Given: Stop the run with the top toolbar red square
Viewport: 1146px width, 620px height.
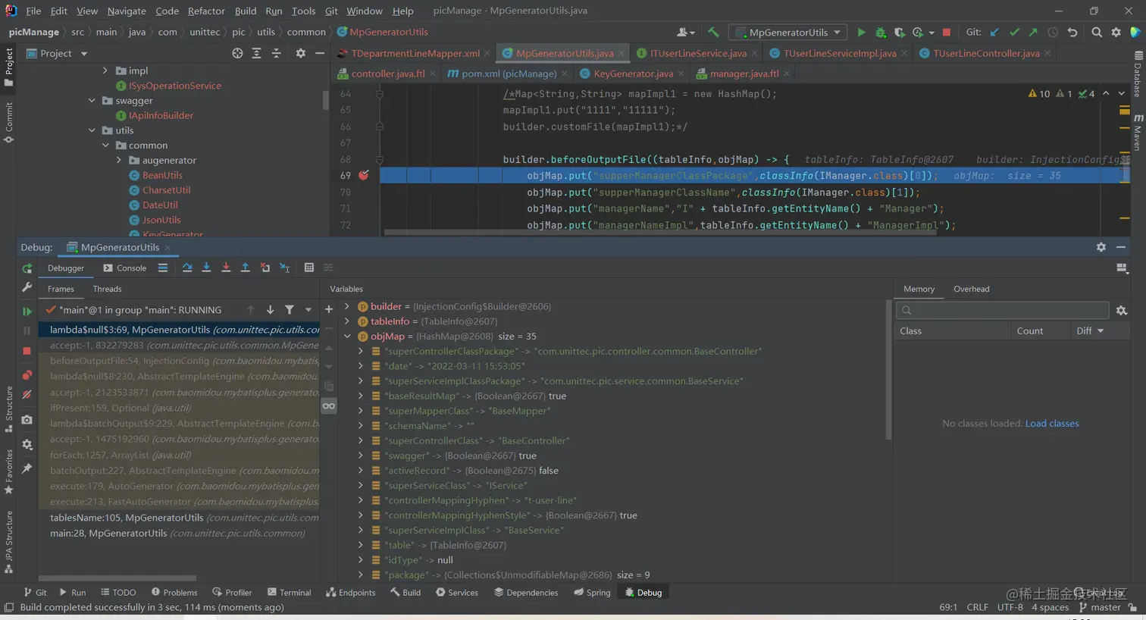Looking at the screenshot, I should coord(946,32).
